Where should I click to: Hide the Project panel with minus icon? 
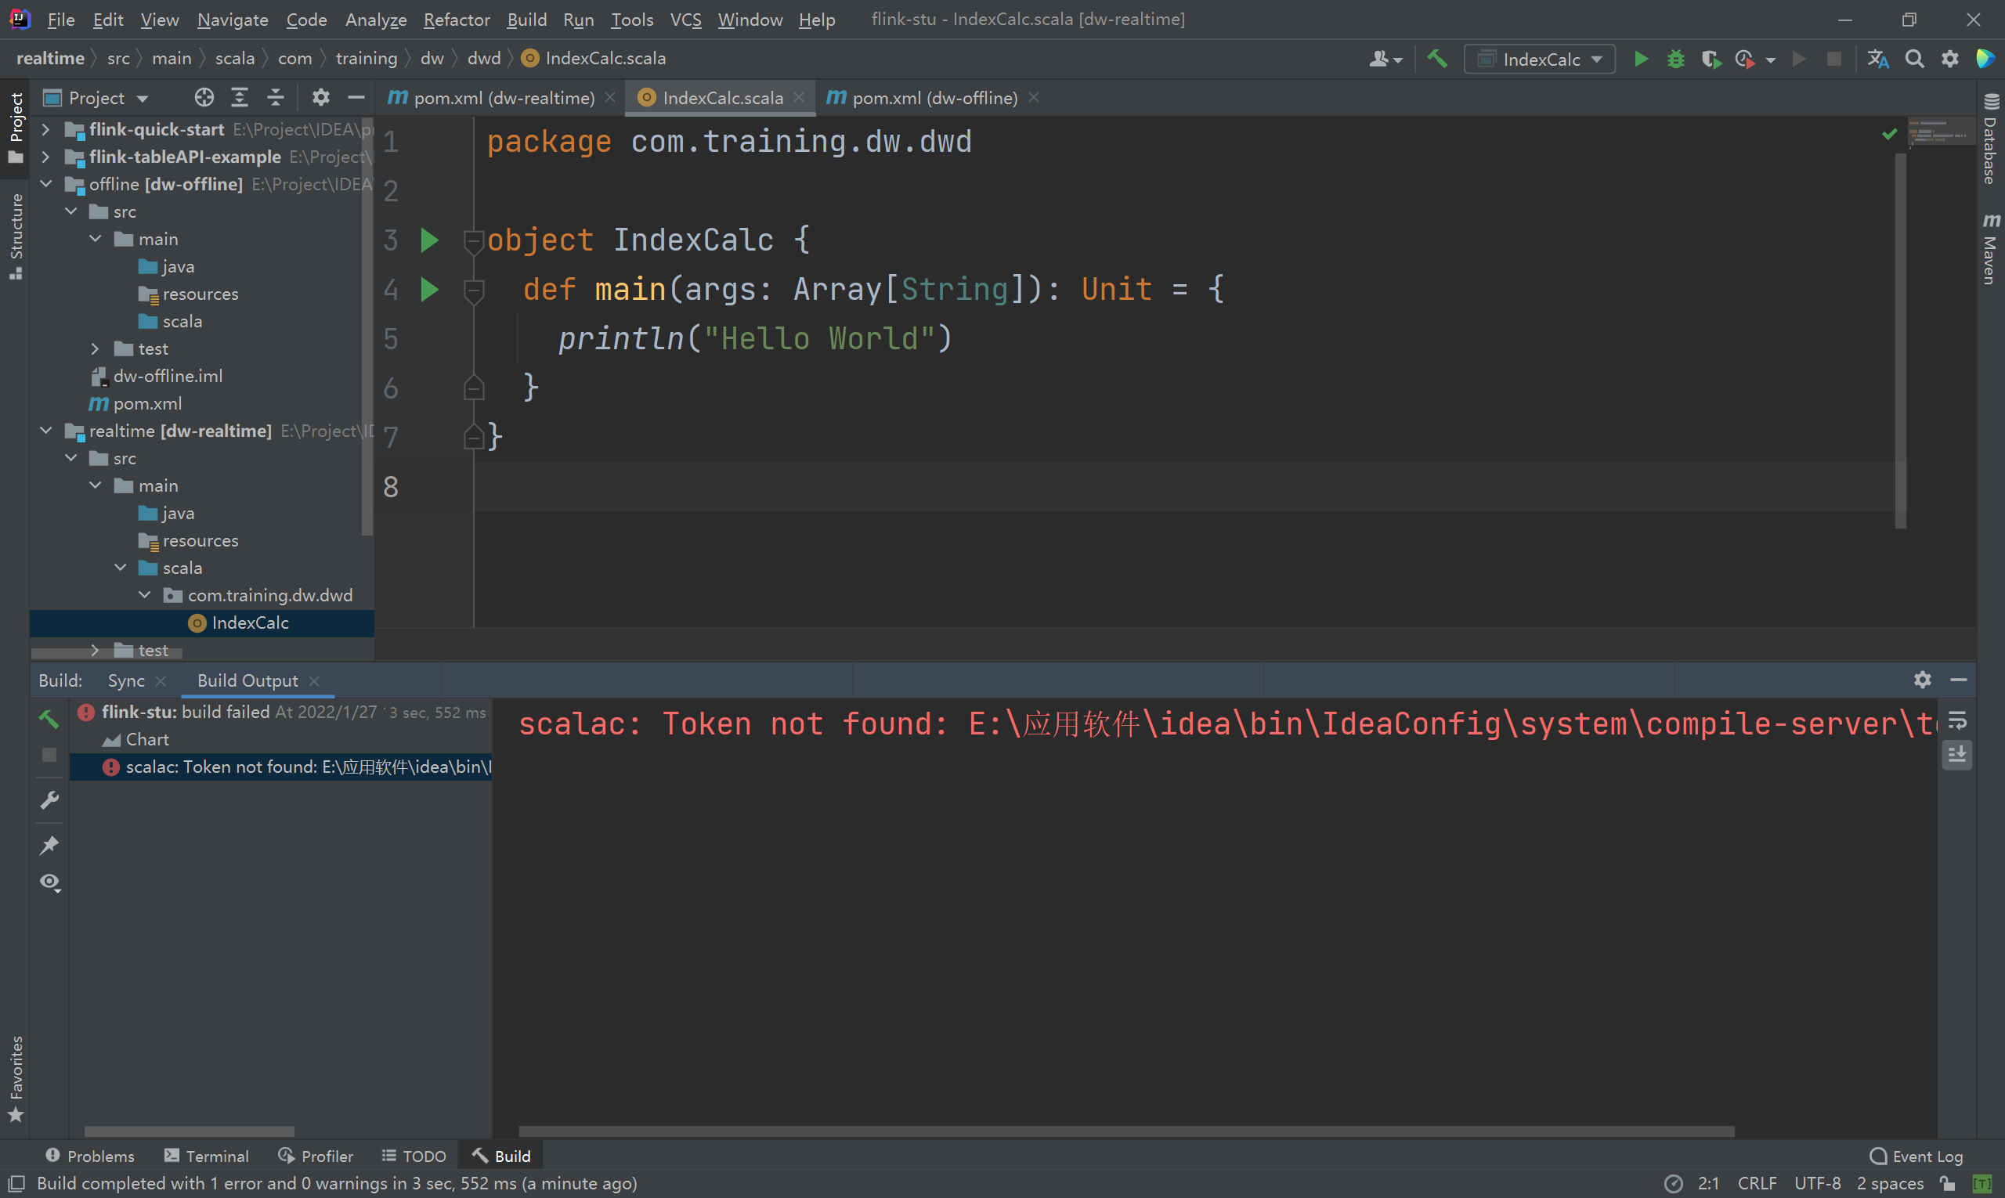point(356,98)
